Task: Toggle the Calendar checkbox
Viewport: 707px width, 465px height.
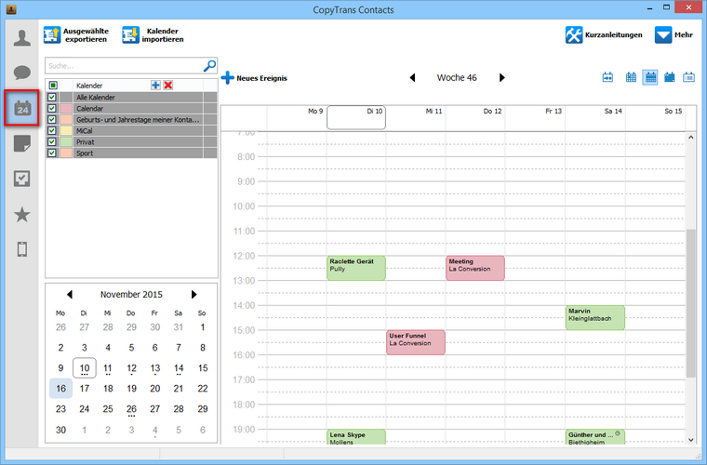Action: 52,109
